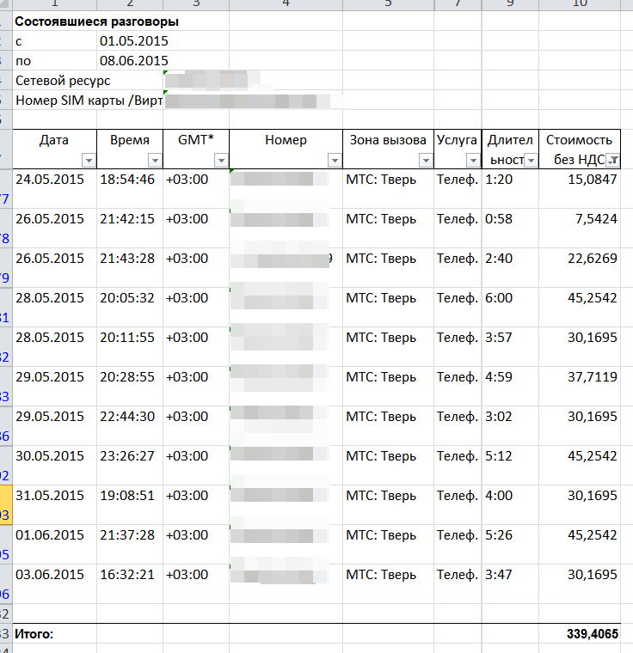
Task: Select the date cell 30.05.2015
Action: coord(55,466)
